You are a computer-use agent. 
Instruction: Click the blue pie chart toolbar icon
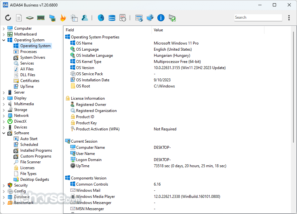coord(101,18)
